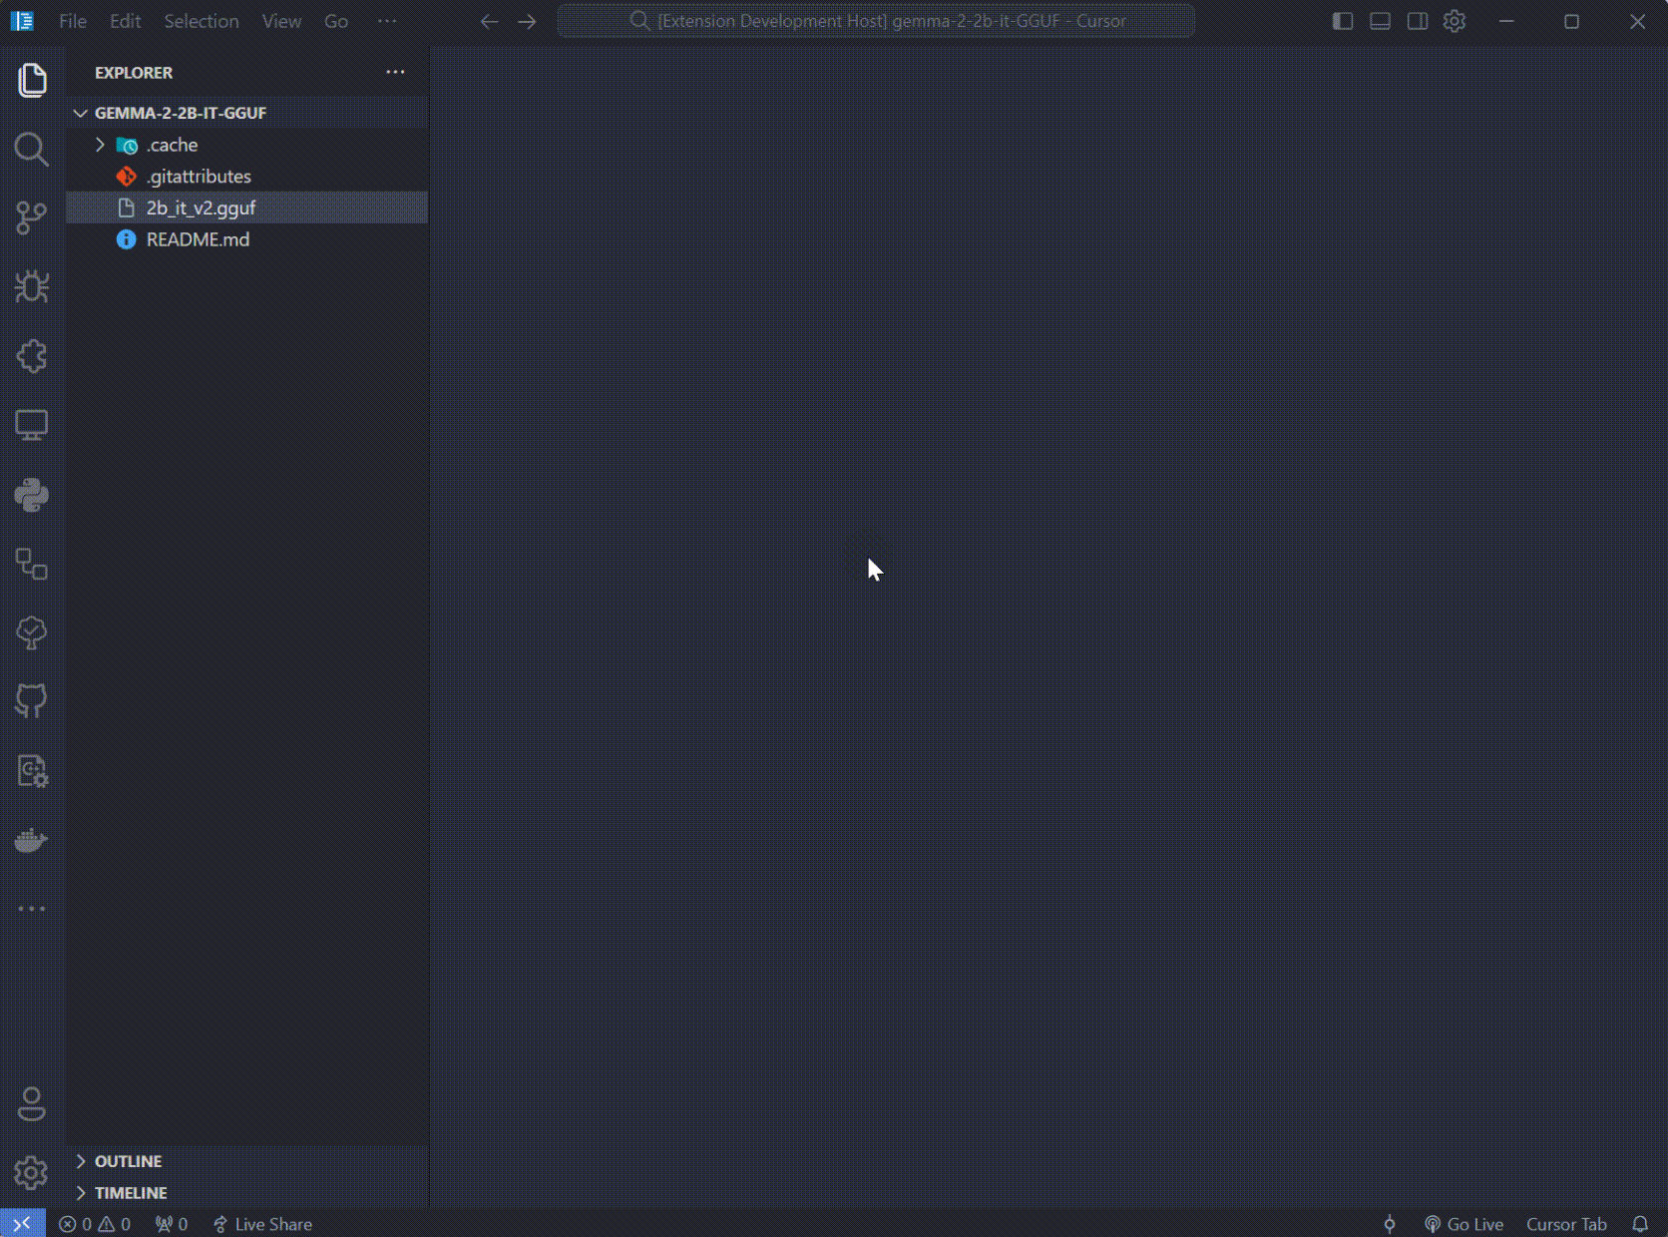Image resolution: width=1668 pixels, height=1237 pixels.
Task: Open the File menu
Action: [73, 21]
